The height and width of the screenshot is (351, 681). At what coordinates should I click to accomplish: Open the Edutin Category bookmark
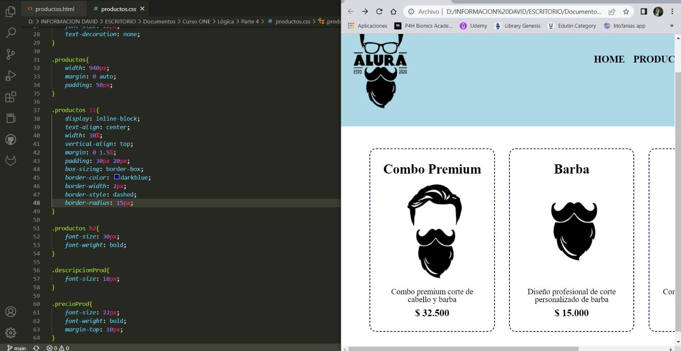pyautogui.click(x=572, y=26)
